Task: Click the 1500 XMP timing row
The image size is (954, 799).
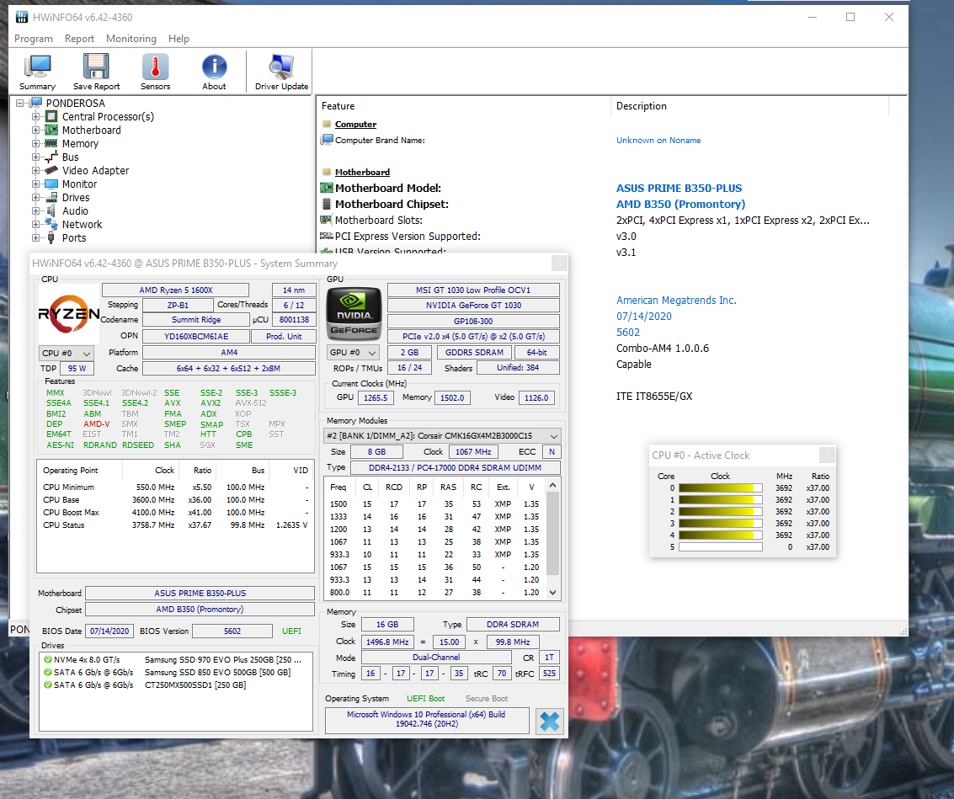Action: coord(434,503)
